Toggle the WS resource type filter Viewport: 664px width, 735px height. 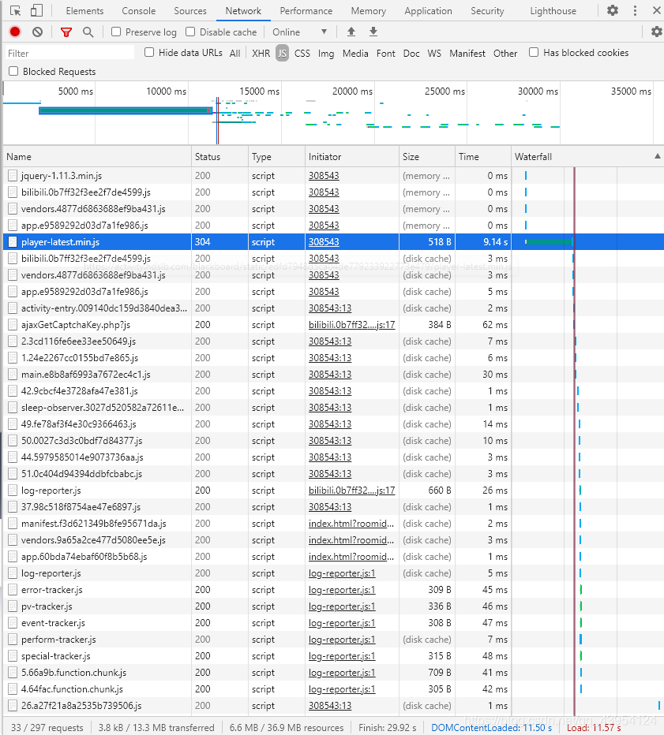click(434, 53)
